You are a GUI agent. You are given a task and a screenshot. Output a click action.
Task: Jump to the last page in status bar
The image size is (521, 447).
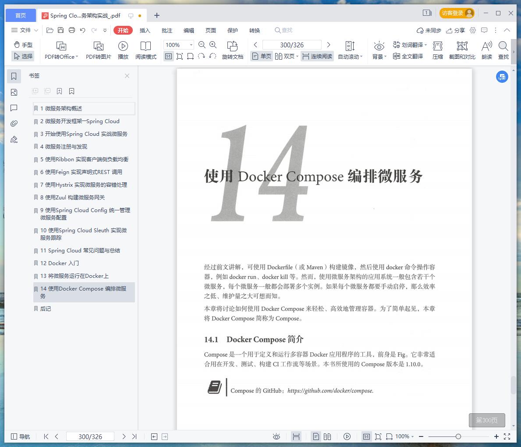pos(134,436)
